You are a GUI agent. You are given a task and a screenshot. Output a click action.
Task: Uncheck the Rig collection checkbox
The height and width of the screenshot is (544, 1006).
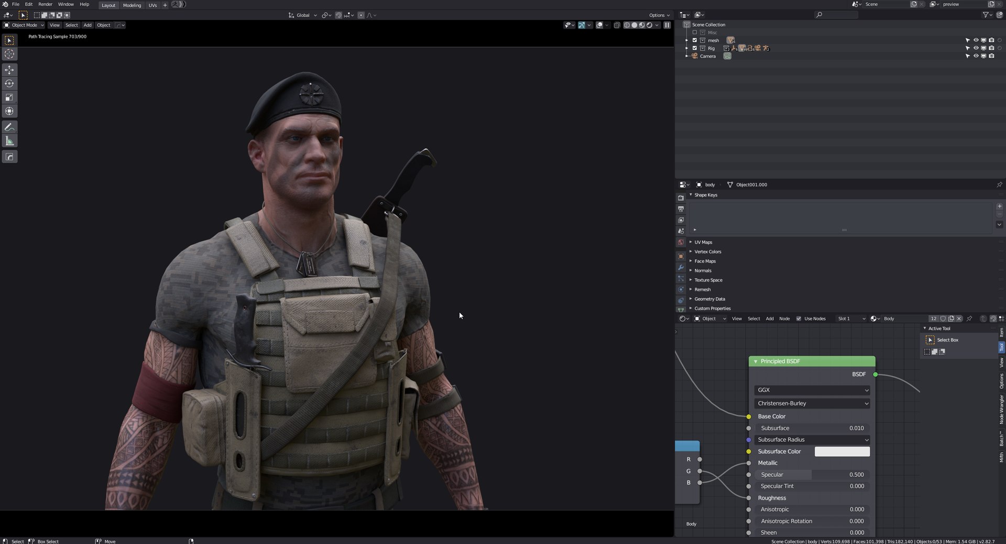pyautogui.click(x=695, y=48)
